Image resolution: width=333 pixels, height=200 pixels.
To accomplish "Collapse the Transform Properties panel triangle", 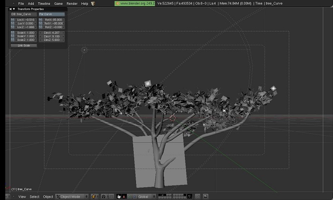I will (x=14, y=9).
